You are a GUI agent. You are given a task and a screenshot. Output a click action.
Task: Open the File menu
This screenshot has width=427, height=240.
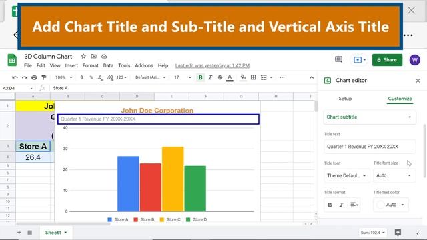28,65
